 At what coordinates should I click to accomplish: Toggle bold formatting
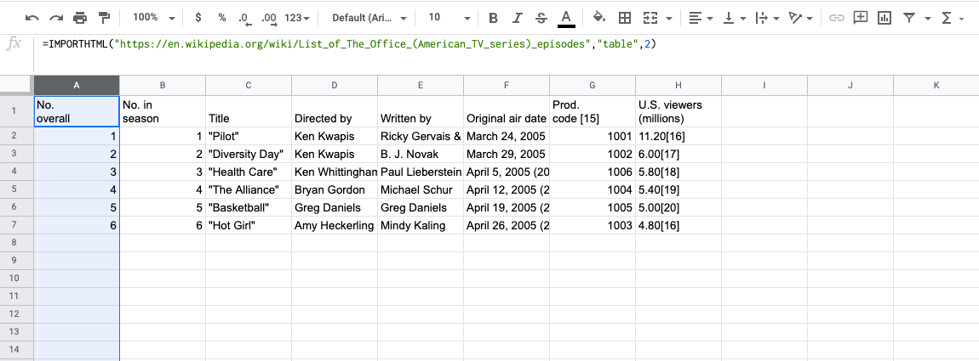coord(493,17)
